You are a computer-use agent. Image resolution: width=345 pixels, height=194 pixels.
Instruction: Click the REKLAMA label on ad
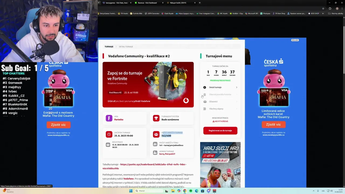(x=295, y=40)
